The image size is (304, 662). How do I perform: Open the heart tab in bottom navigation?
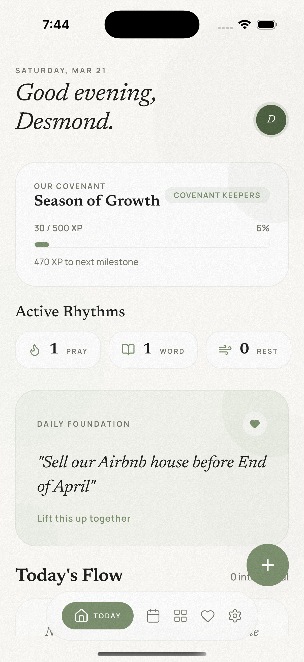[x=207, y=616]
